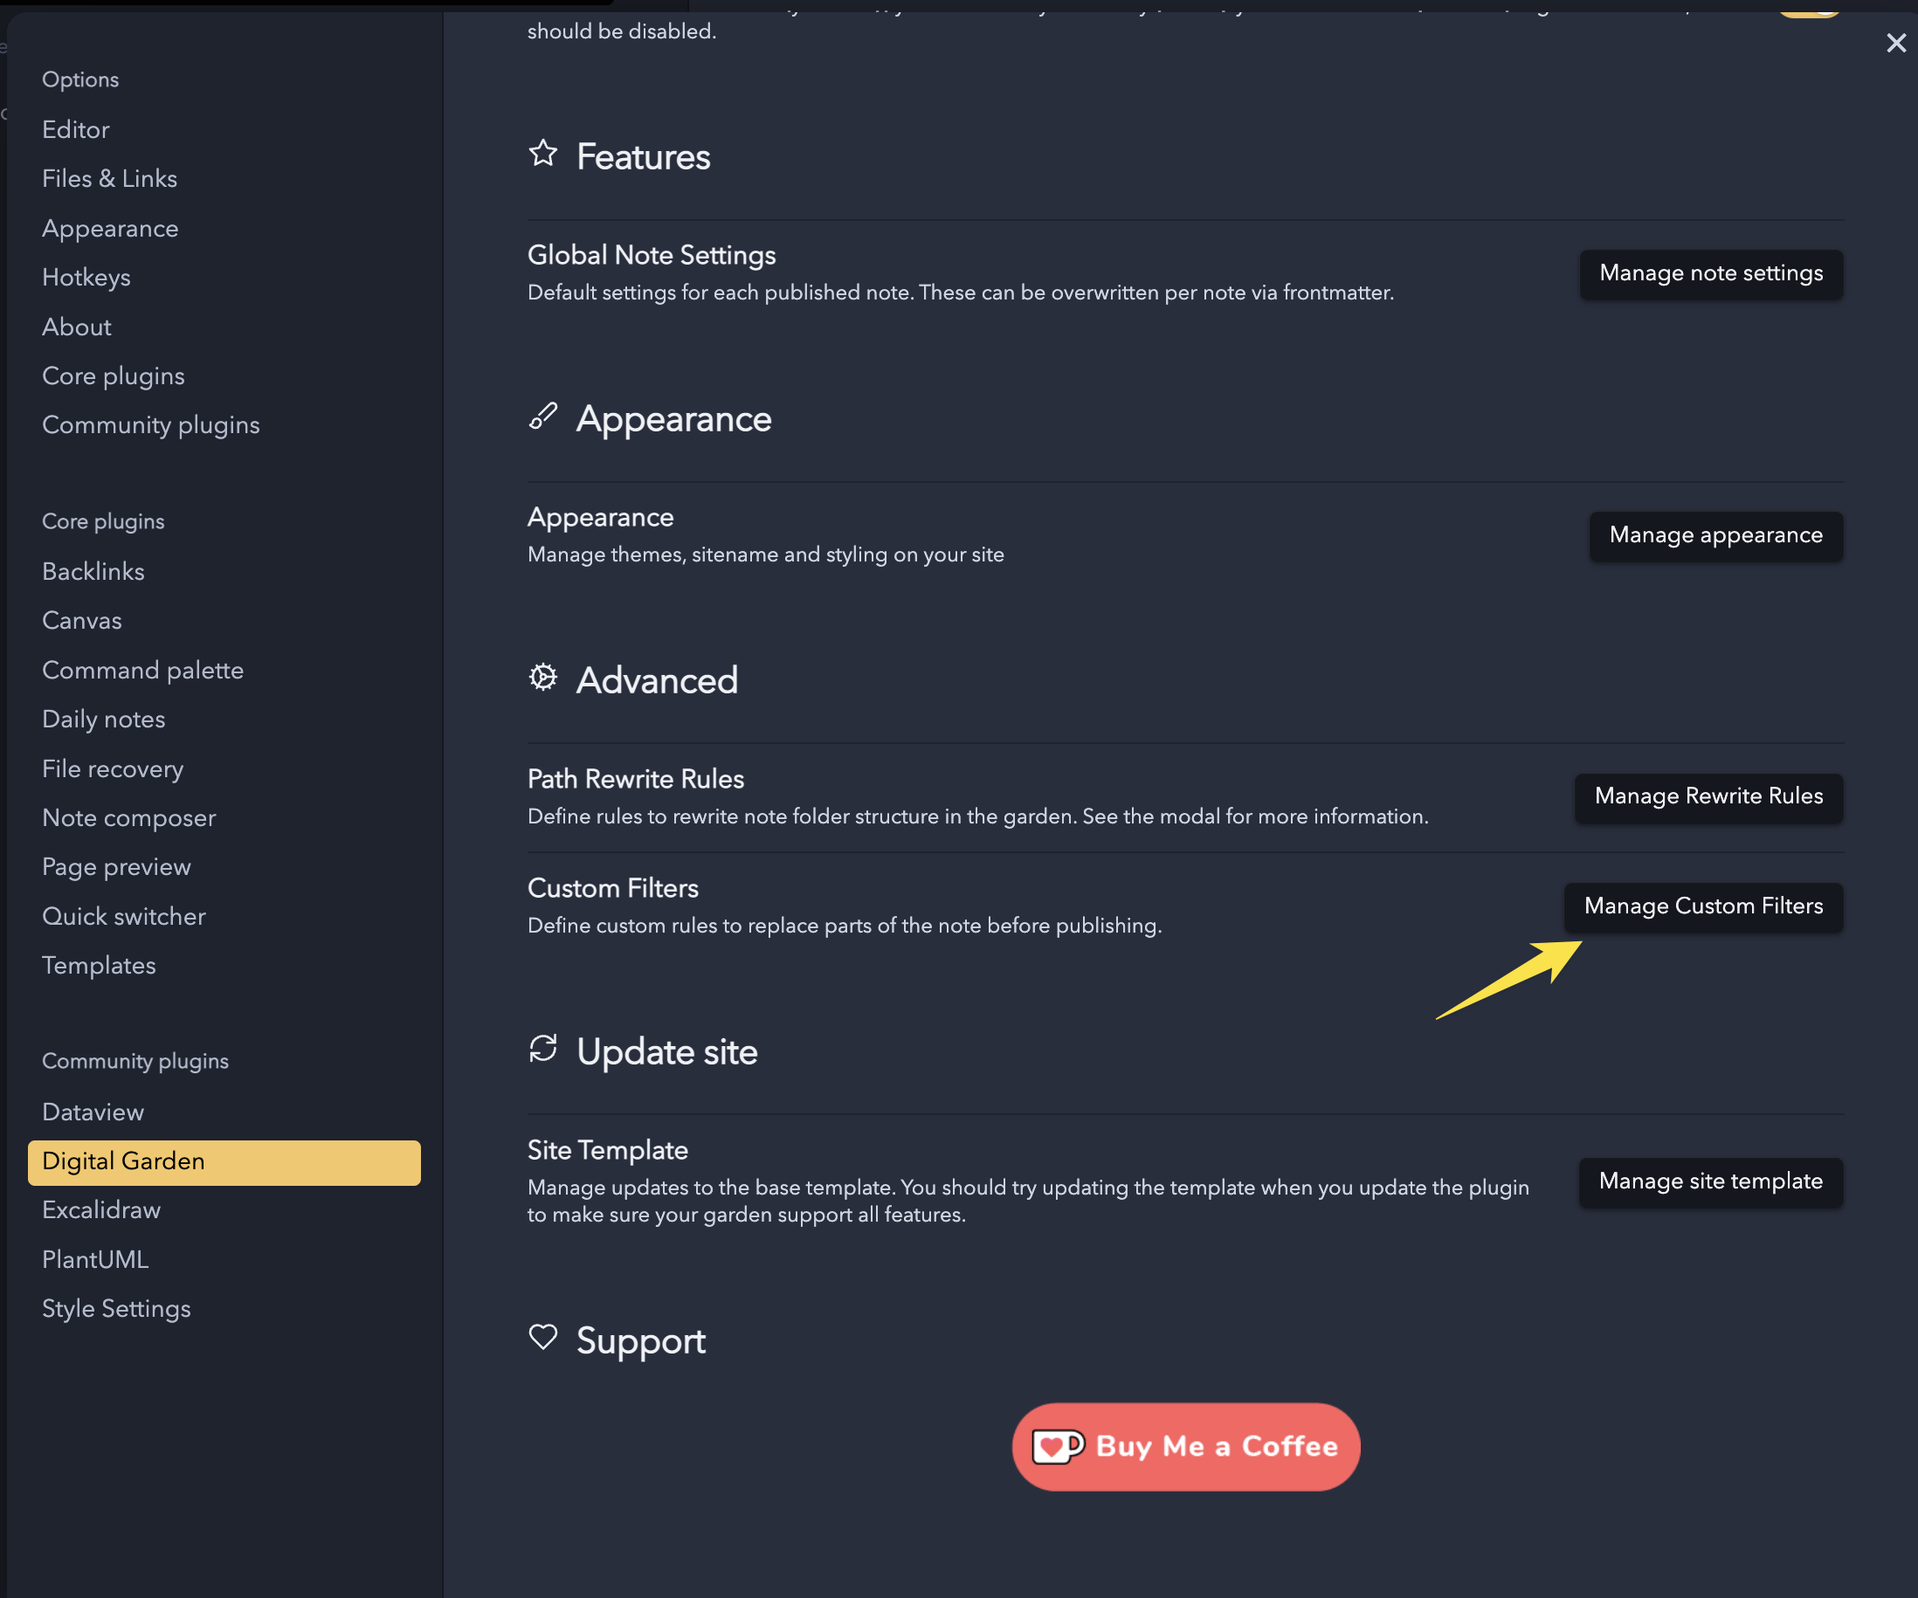Go to the Hotkeys settings tab

(86, 278)
